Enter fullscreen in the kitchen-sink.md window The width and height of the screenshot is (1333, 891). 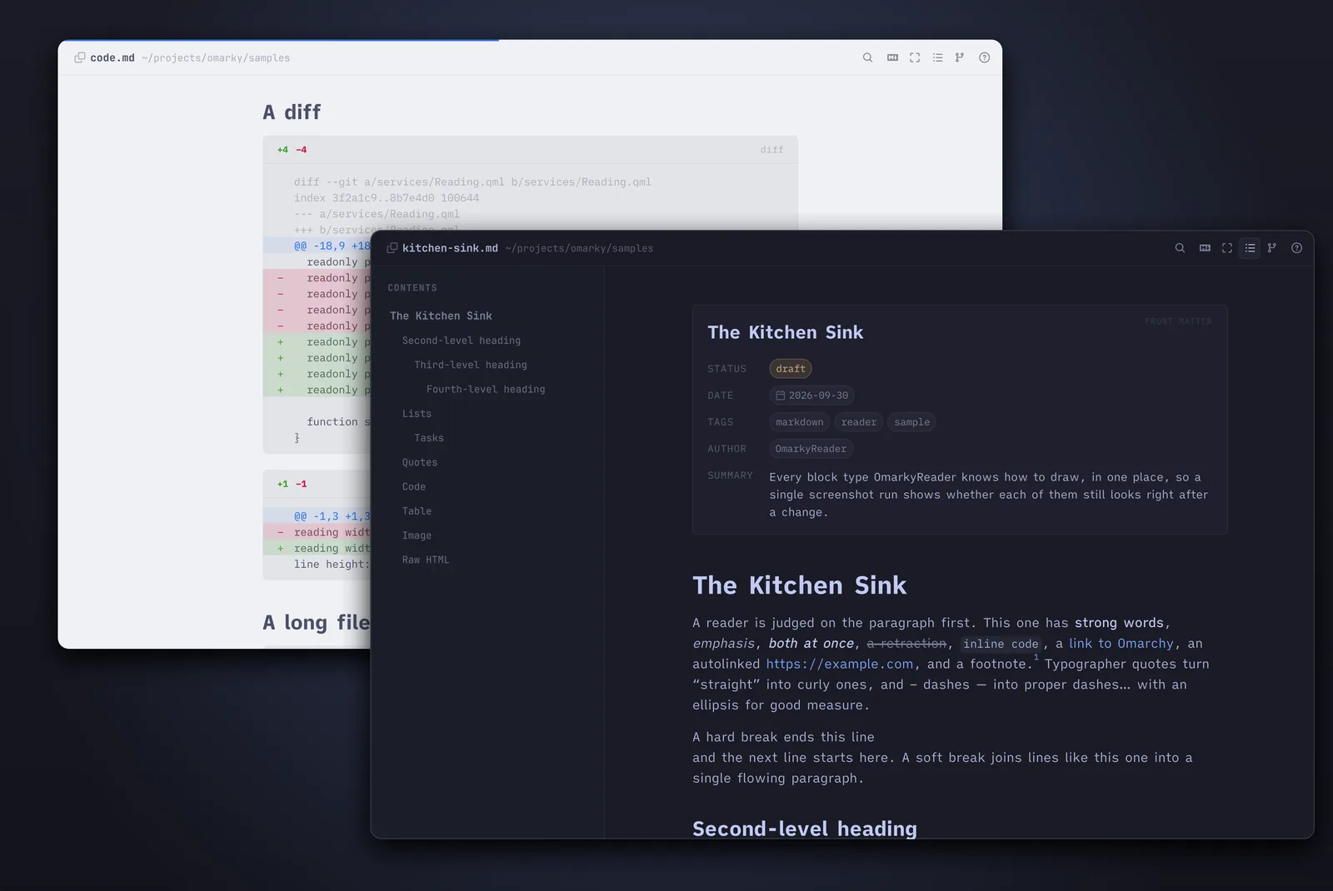click(x=1227, y=248)
